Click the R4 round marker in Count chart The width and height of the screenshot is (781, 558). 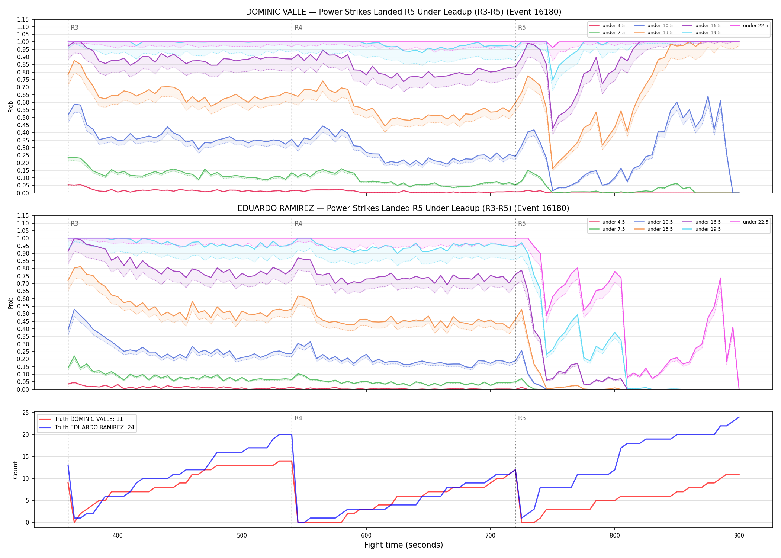tap(298, 418)
